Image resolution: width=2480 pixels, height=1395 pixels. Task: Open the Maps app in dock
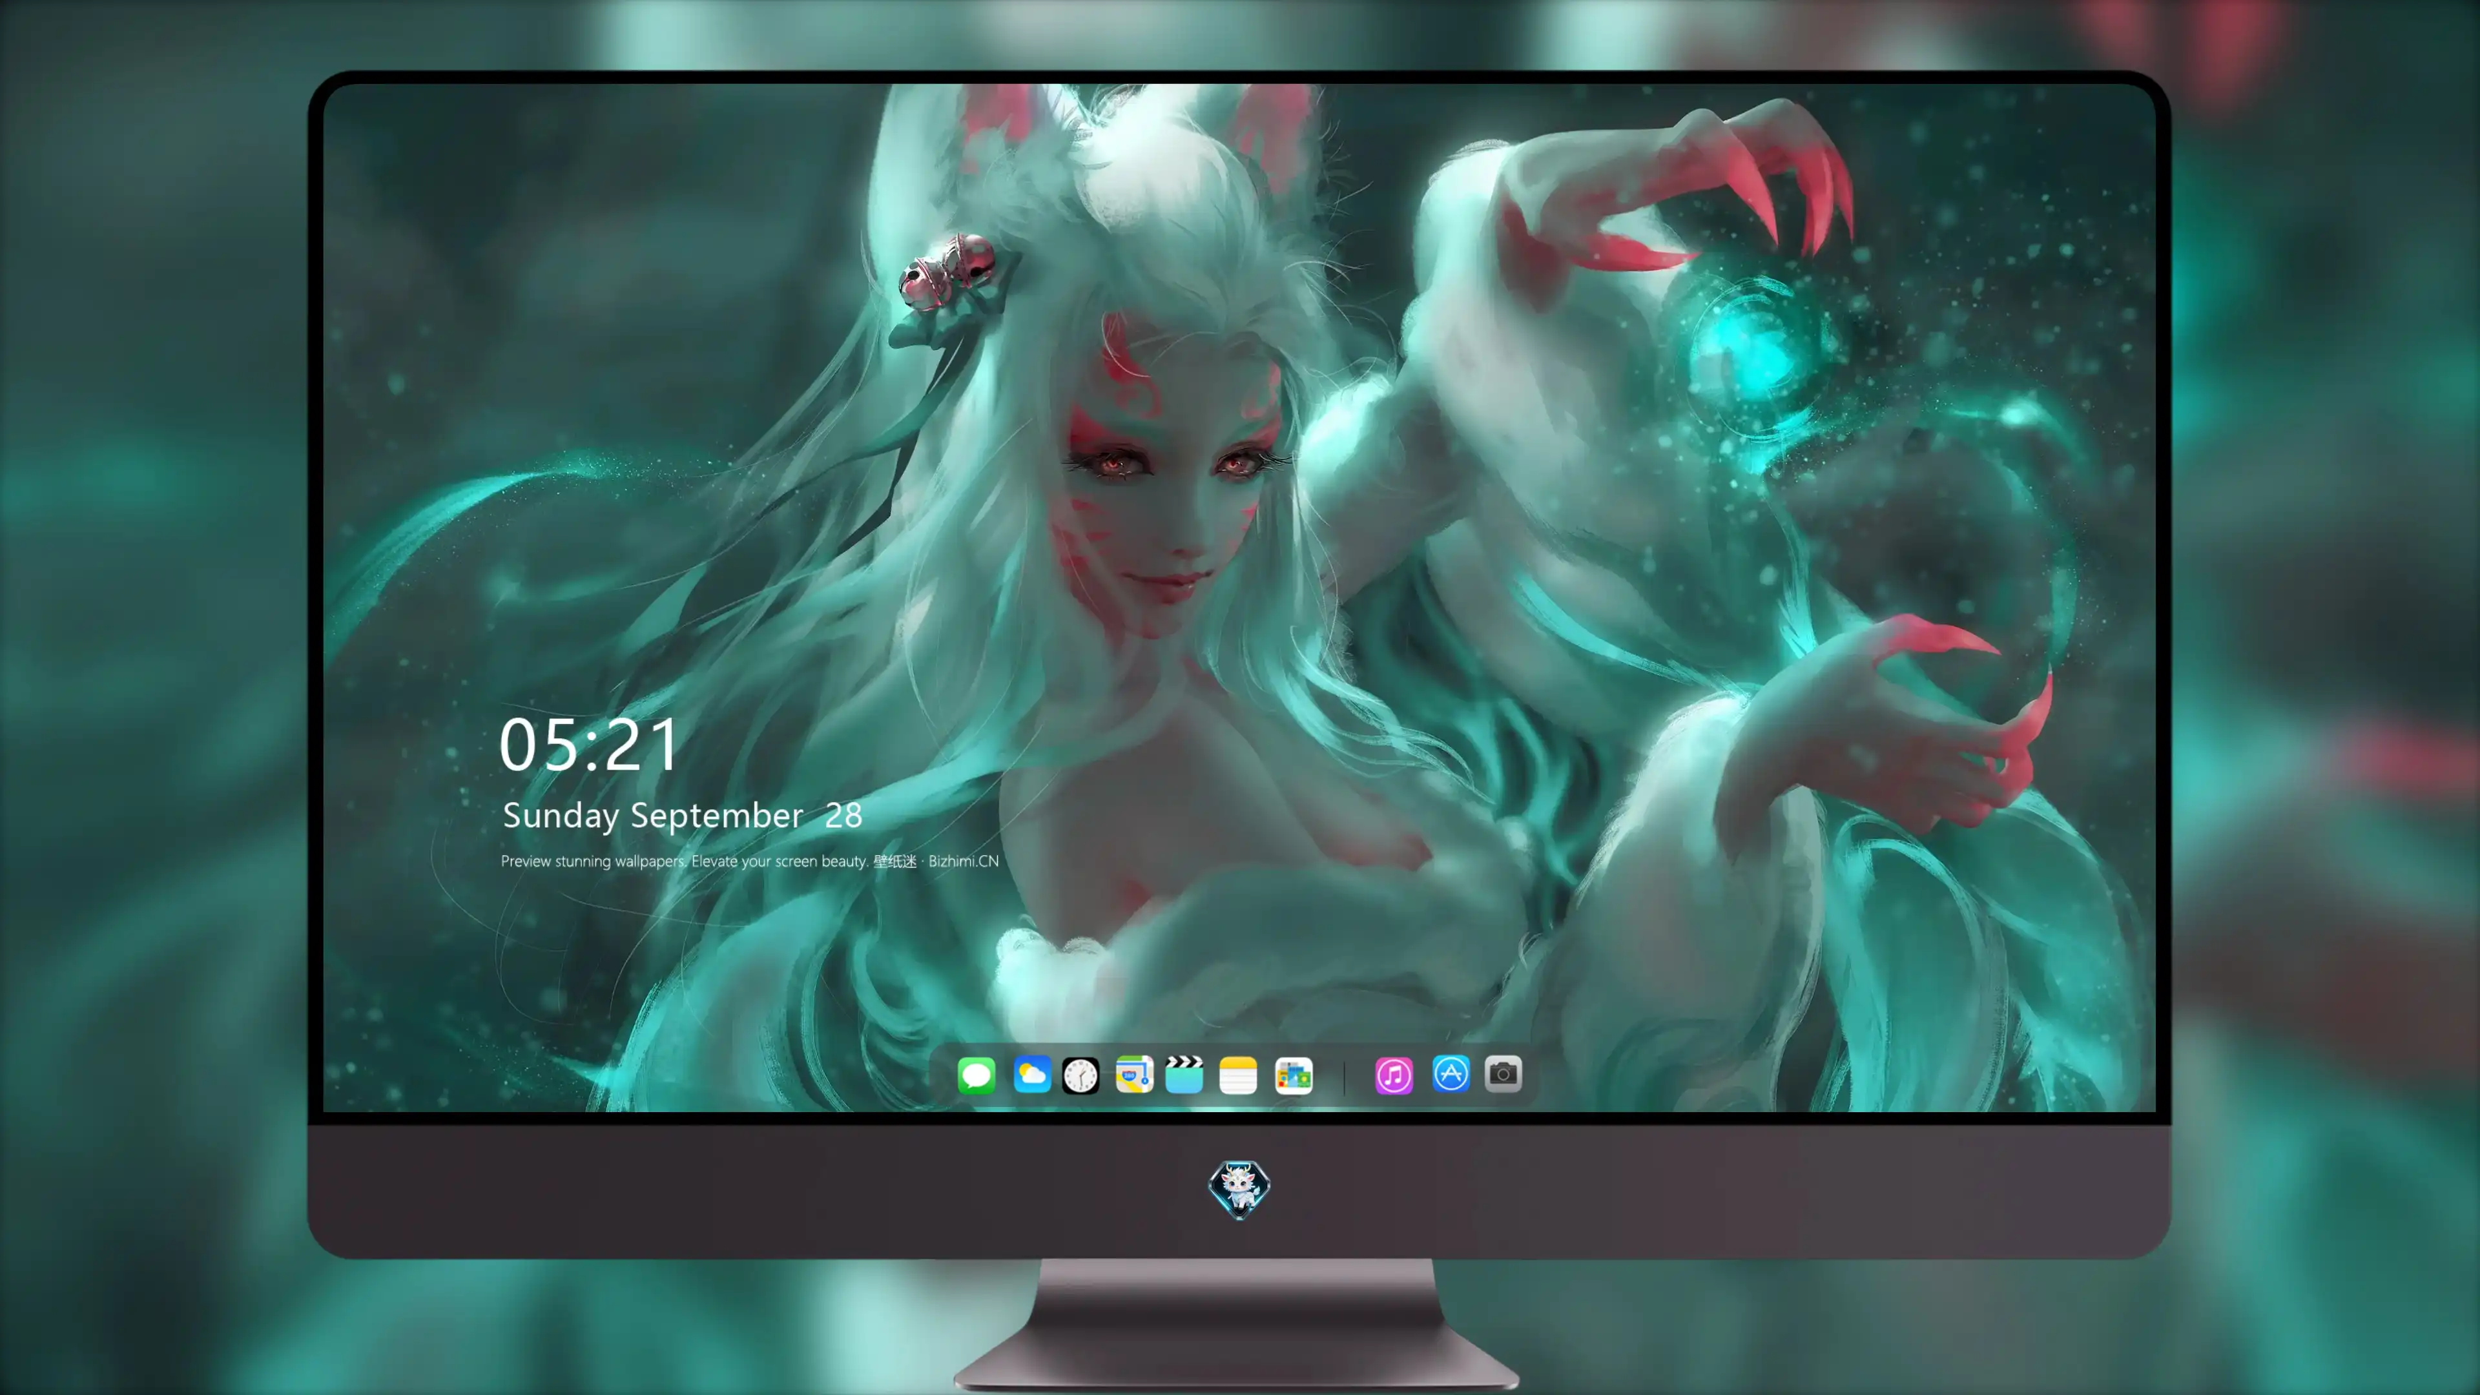click(1134, 1075)
